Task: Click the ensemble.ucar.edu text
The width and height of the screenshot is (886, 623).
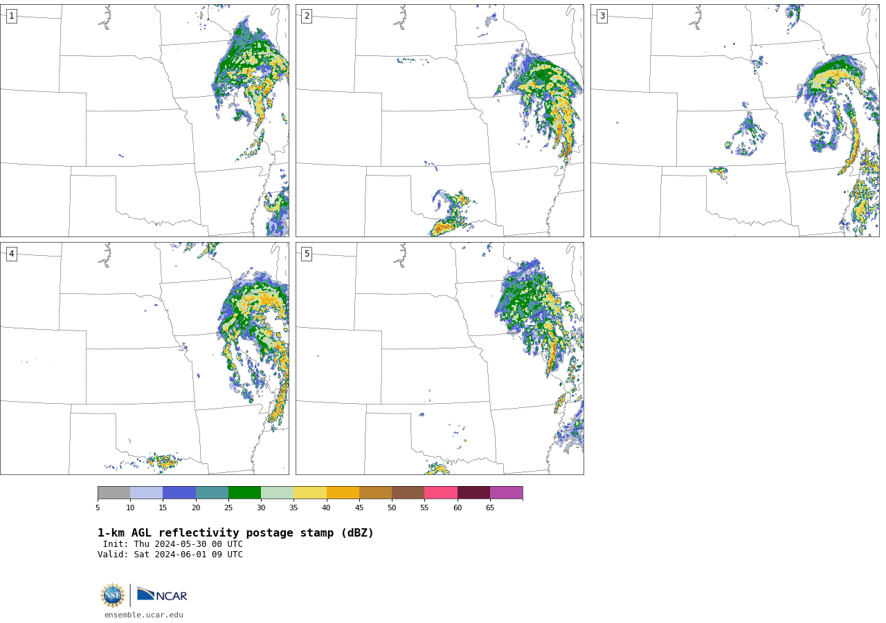Action: pyautogui.click(x=144, y=615)
